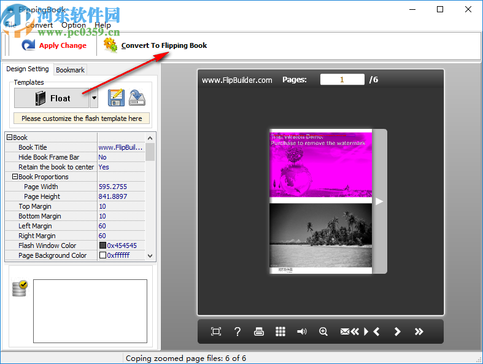
Task: Switch to the Design Setting tab
Action: pyautogui.click(x=28, y=69)
